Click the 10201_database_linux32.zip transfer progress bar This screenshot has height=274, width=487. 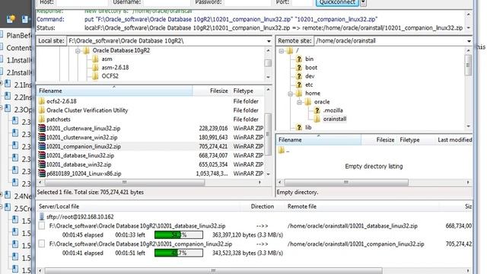click(x=179, y=235)
